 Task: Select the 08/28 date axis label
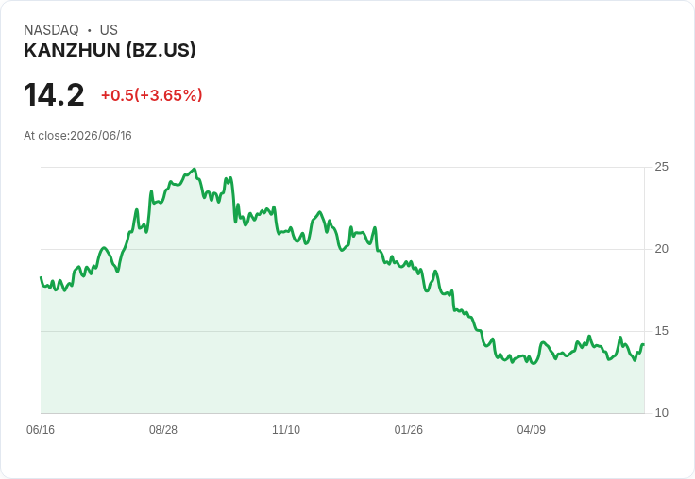click(x=163, y=429)
